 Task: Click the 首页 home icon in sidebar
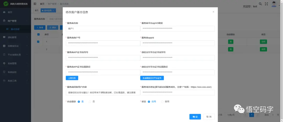pyautogui.click(x=4, y=12)
